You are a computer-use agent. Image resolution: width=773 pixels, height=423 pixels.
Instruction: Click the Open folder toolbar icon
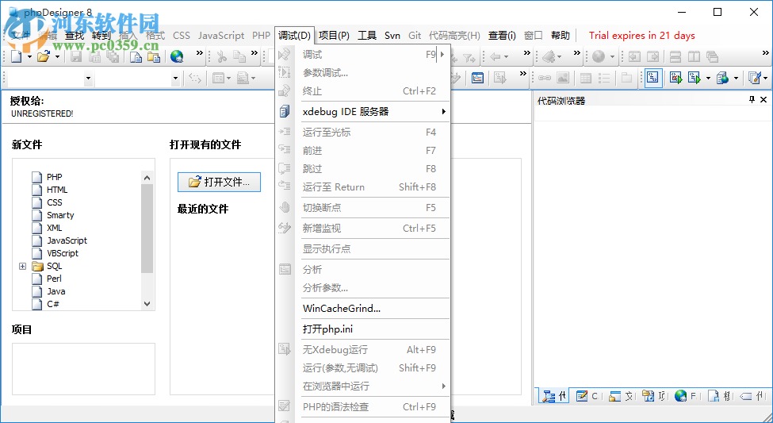pyautogui.click(x=44, y=57)
